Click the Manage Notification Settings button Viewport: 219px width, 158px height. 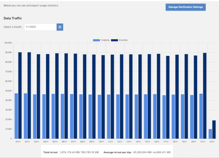(186, 7)
